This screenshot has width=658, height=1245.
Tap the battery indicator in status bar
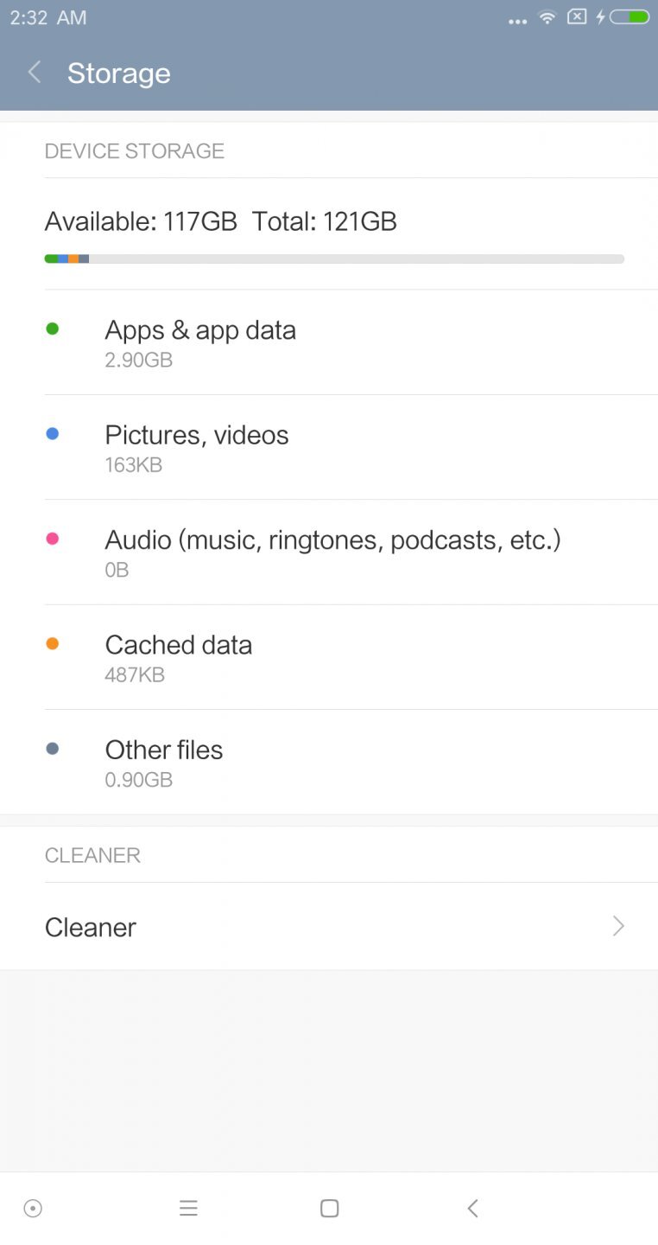coord(630,17)
